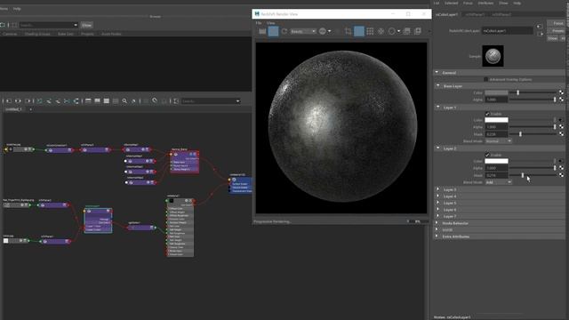Collapse the Layer 2 section
This screenshot has width=569, height=320.
(437, 148)
